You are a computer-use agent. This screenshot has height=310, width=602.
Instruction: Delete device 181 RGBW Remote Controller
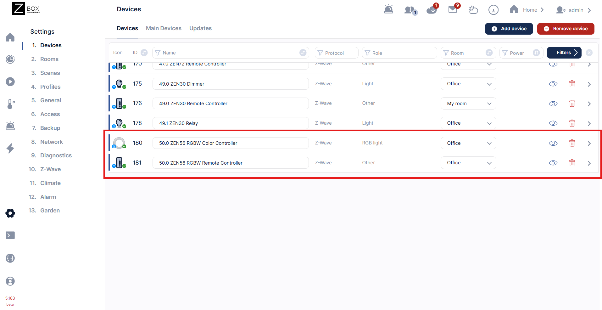(572, 163)
